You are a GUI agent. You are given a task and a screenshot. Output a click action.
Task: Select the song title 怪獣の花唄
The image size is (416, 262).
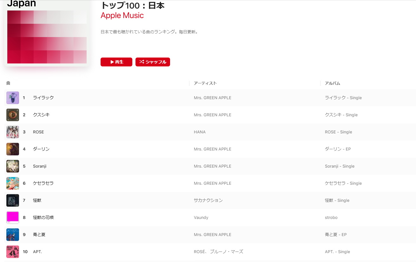click(43, 218)
